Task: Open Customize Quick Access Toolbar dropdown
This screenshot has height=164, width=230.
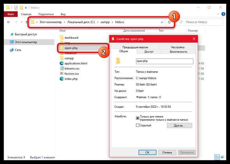Action: coord(26,8)
